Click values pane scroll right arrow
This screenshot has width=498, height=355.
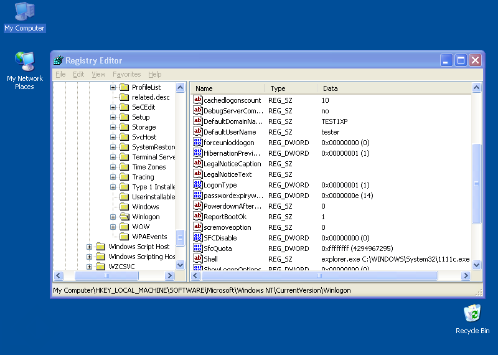[x=466, y=275]
